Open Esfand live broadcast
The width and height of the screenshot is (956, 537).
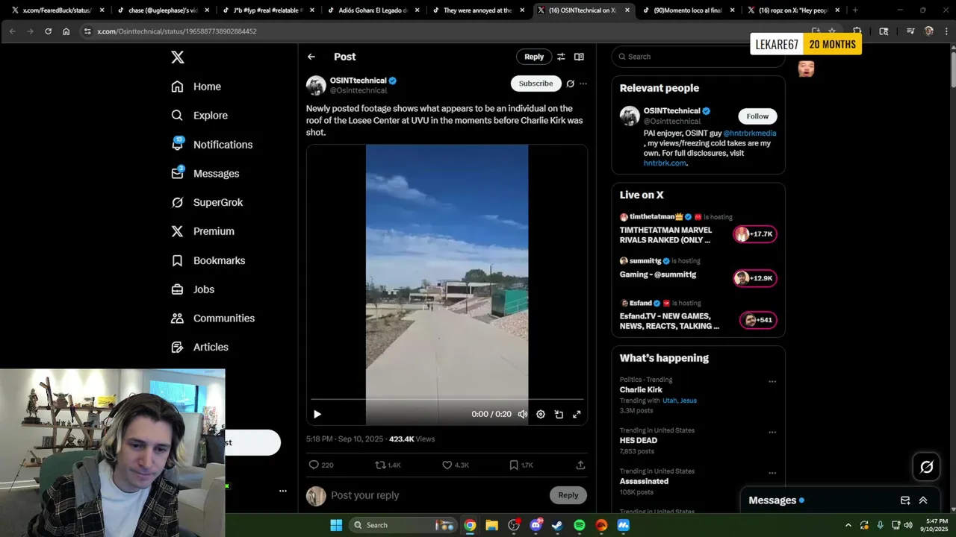pos(698,315)
